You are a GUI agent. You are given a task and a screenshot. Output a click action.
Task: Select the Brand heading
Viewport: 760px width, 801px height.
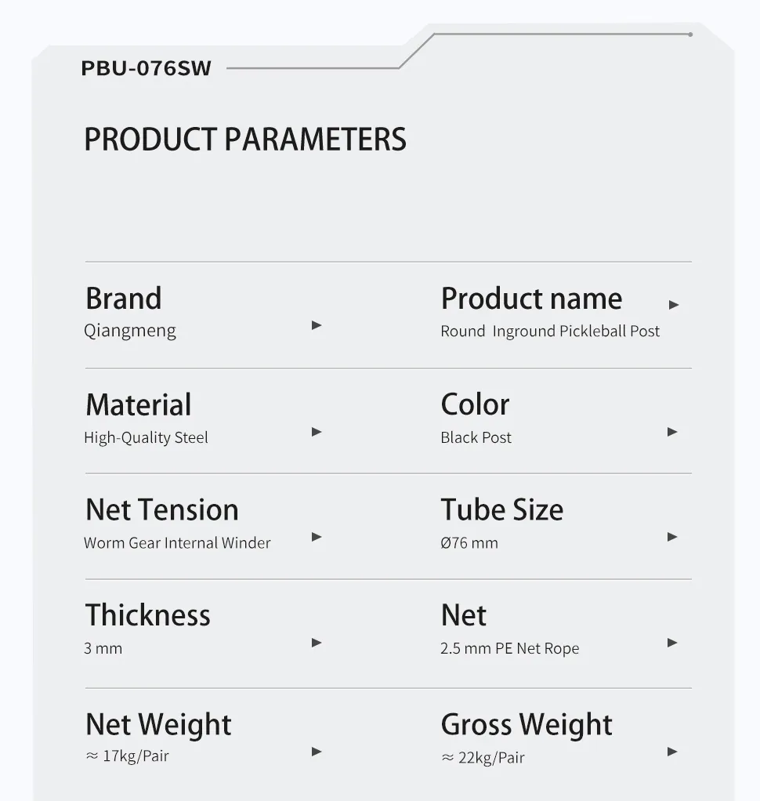pos(123,299)
